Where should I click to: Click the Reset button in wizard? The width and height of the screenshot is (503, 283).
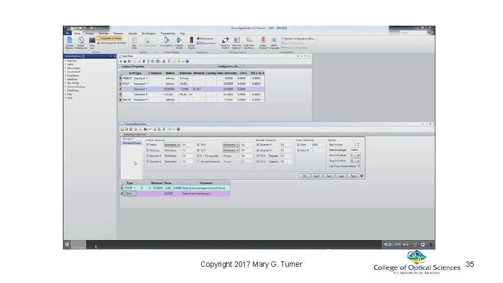click(x=353, y=176)
